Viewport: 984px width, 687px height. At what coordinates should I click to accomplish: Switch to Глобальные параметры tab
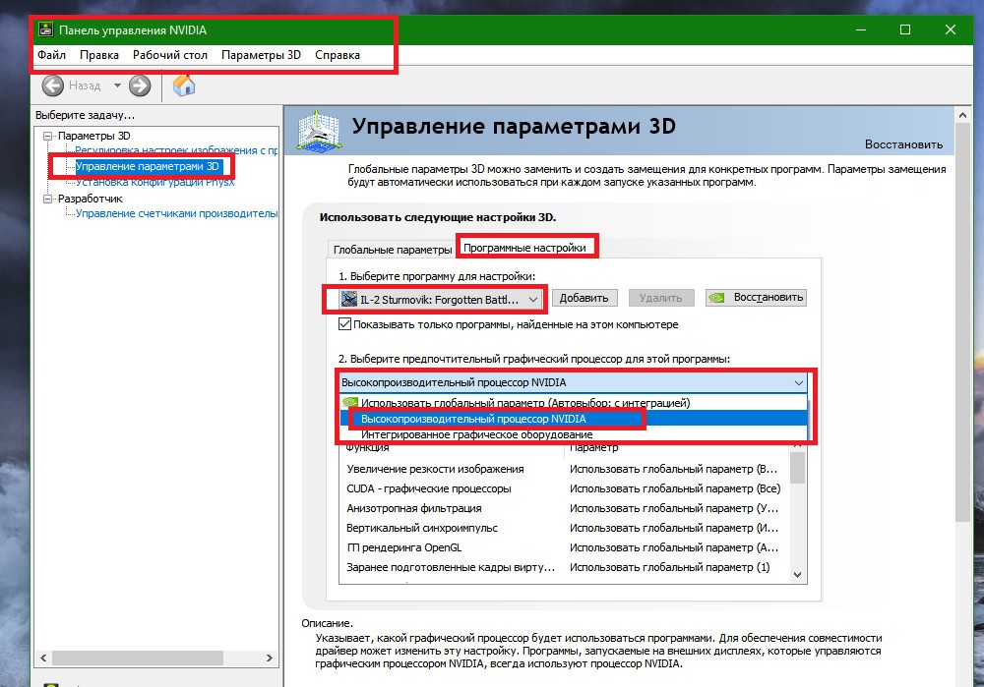pos(393,249)
